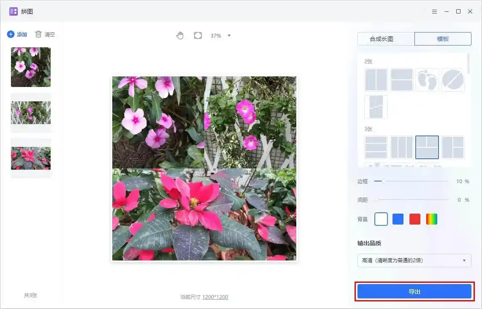Select the hand pan tool

tap(180, 35)
